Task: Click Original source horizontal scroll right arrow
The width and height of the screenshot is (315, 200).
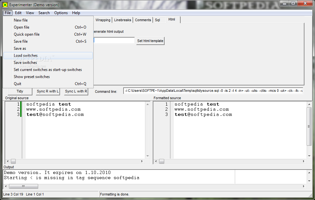Action: coord(142,161)
